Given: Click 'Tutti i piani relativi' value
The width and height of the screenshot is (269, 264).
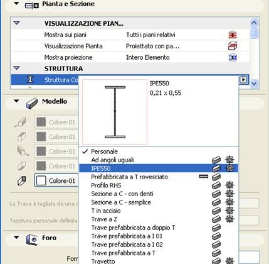Looking at the screenshot, I should tap(150, 35).
